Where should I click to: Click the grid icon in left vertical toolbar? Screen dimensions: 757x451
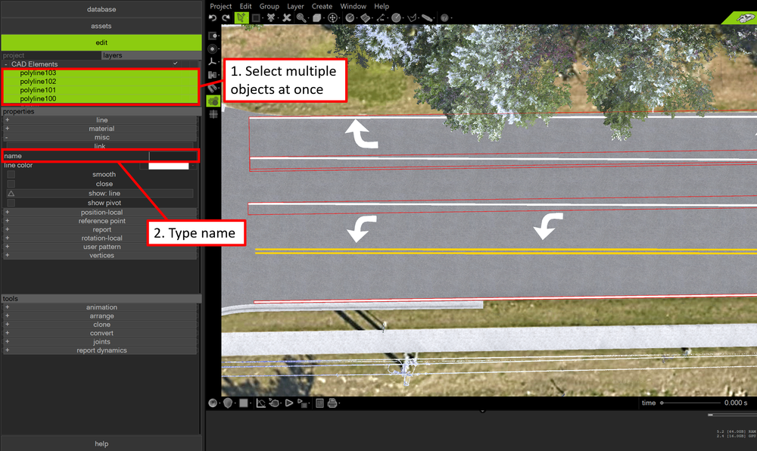click(x=213, y=114)
